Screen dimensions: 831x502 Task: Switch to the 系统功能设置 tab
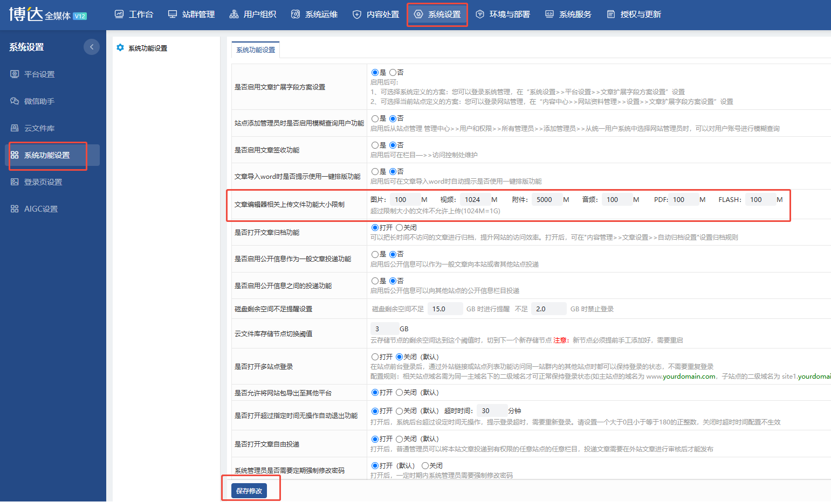point(256,50)
